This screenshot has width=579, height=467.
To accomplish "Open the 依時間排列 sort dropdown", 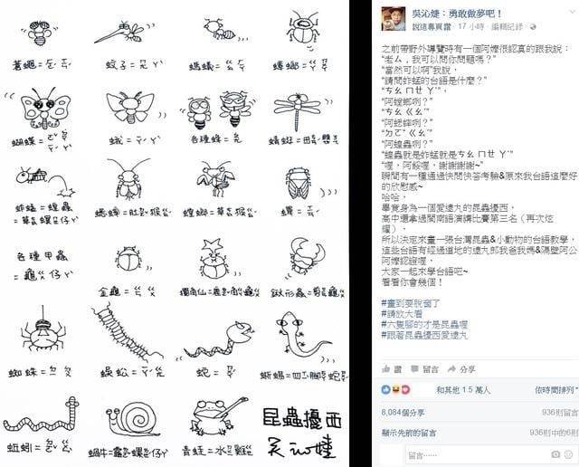I will coord(556,390).
